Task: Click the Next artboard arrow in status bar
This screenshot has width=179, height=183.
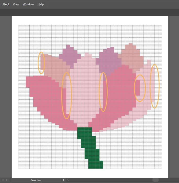Action: [3, 180]
